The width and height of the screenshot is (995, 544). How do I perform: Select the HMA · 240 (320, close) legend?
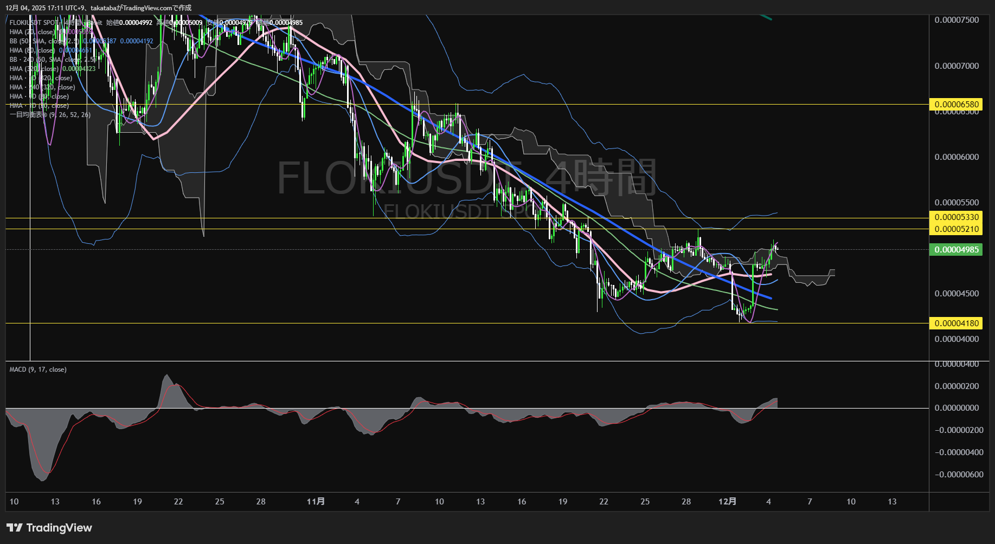(x=42, y=87)
